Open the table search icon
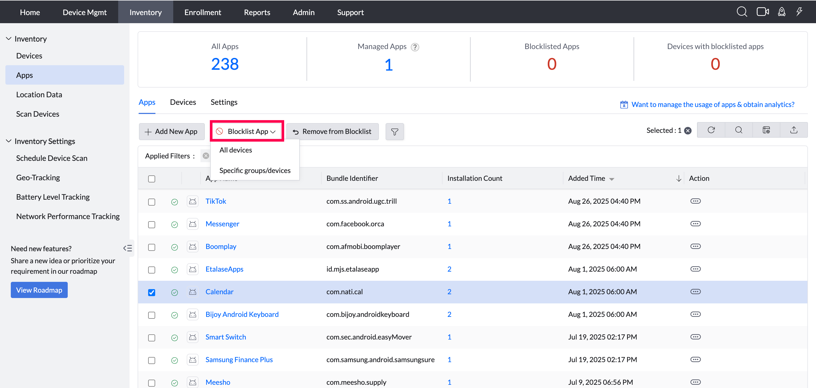This screenshot has width=816, height=388. point(738,130)
